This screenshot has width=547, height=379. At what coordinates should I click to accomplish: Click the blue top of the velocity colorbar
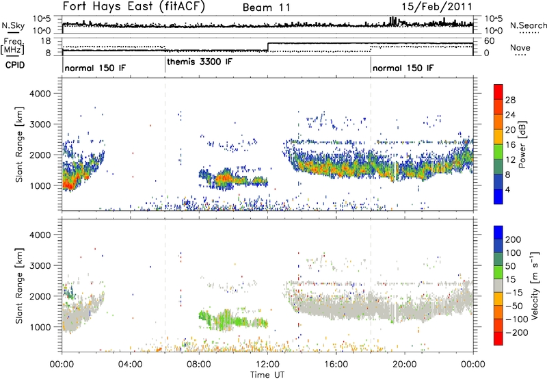pyautogui.click(x=498, y=232)
